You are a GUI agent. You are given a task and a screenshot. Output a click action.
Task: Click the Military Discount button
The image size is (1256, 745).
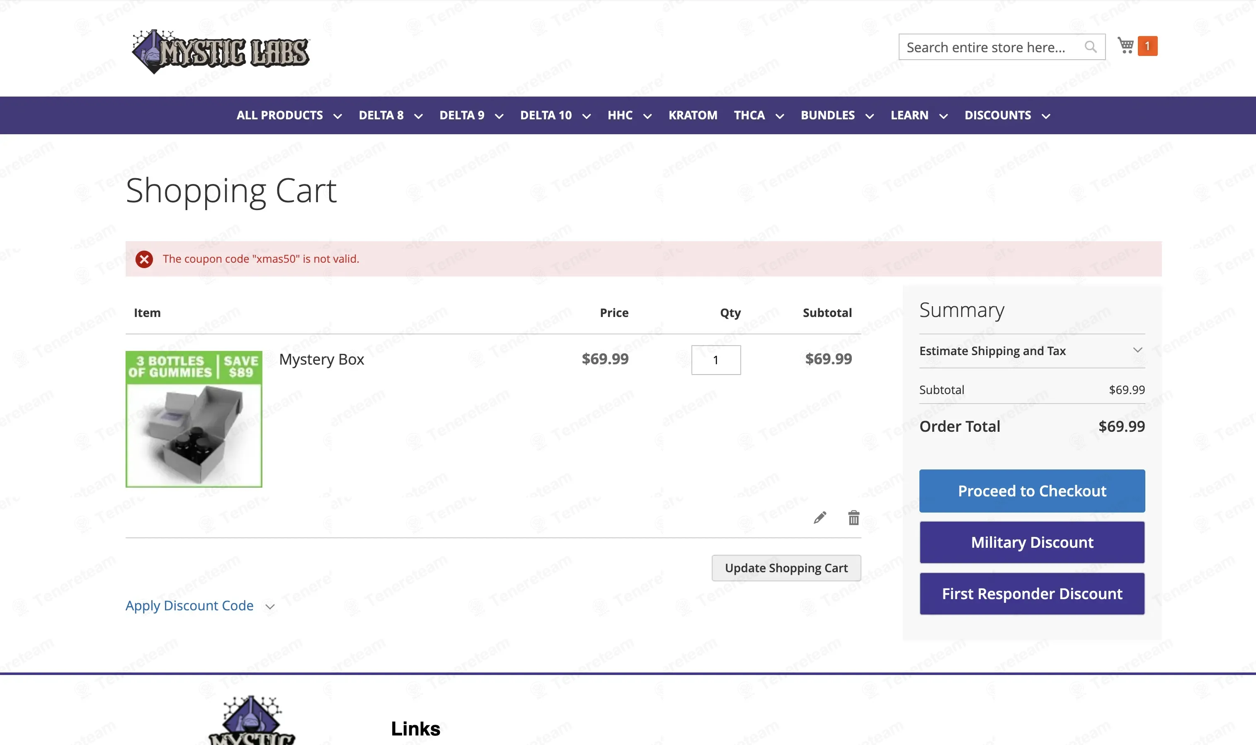pos(1032,542)
